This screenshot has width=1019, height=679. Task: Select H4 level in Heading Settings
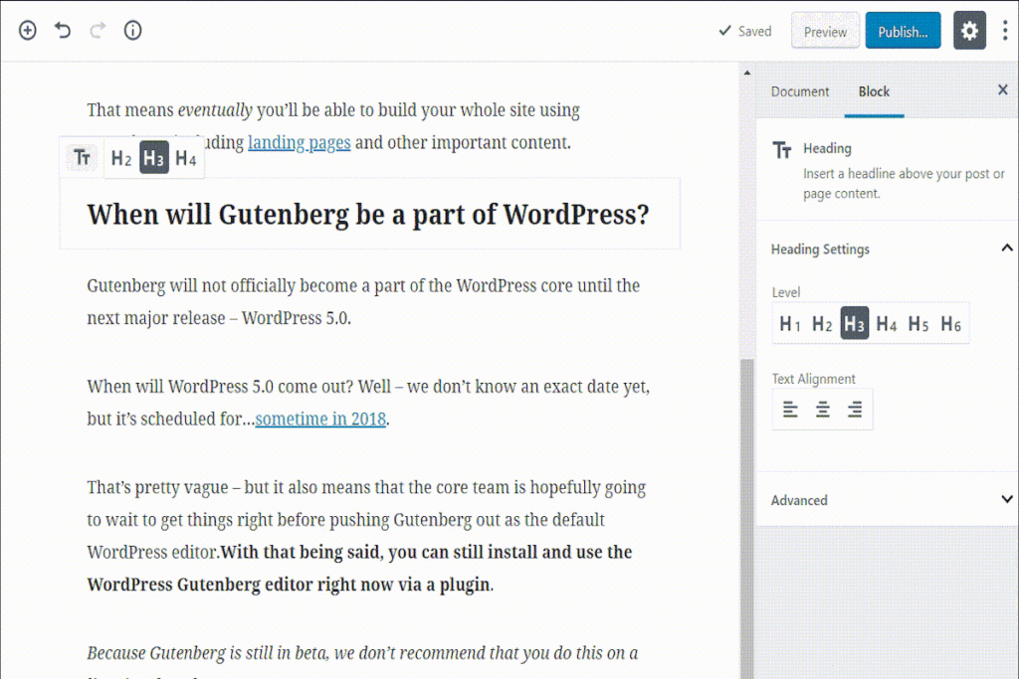[x=887, y=323]
